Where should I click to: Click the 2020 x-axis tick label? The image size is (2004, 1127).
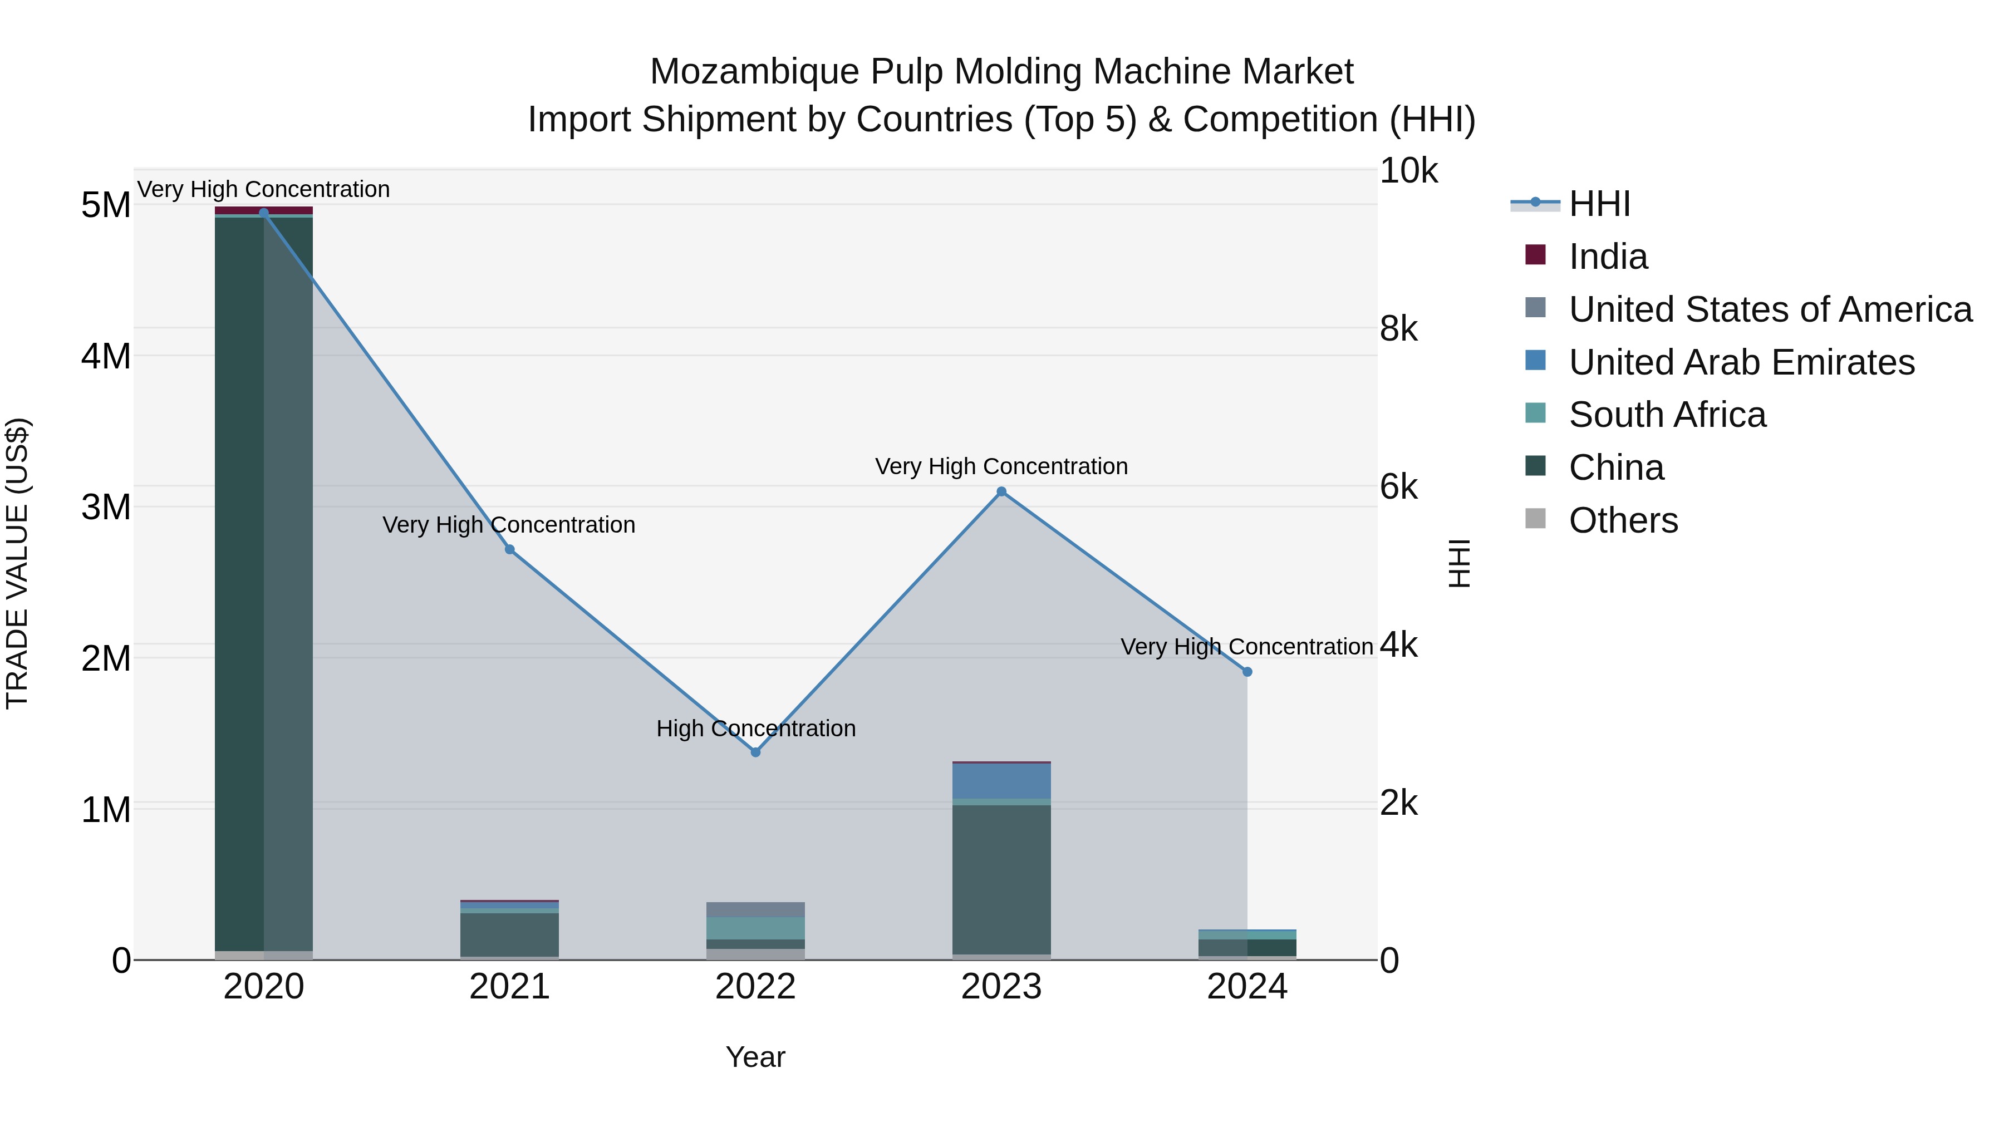tap(264, 987)
